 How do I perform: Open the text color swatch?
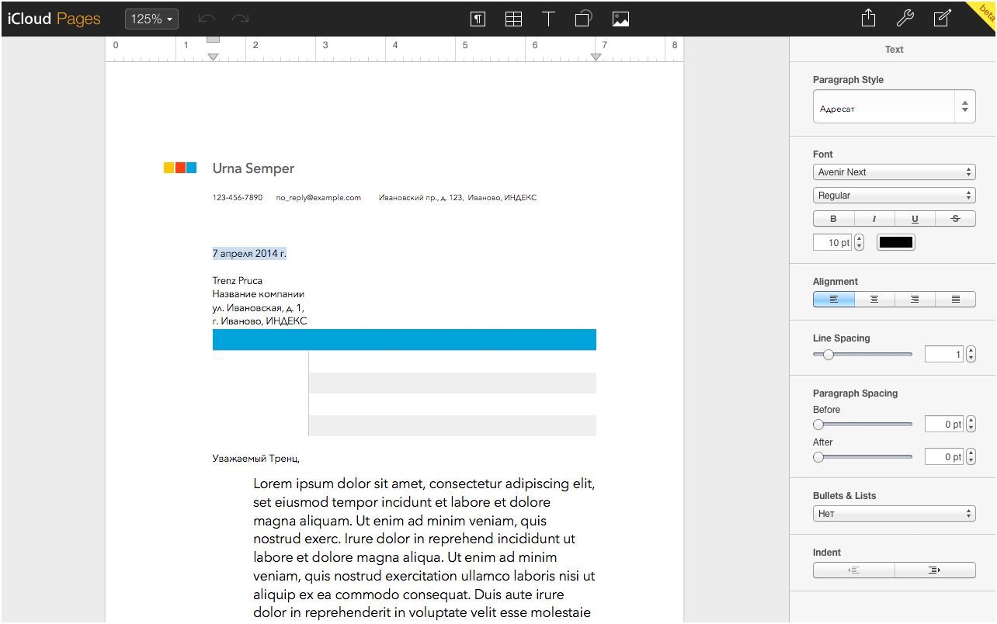click(x=896, y=242)
